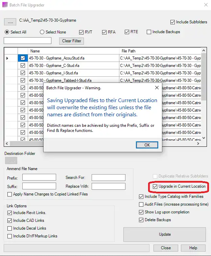This screenshot has width=211, height=256.
Task: Close the warning dialog with X
Action: tap(157, 88)
